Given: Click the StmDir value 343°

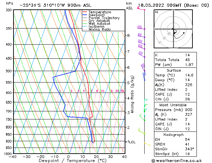Looking at the screenshot, I should [189, 149].
